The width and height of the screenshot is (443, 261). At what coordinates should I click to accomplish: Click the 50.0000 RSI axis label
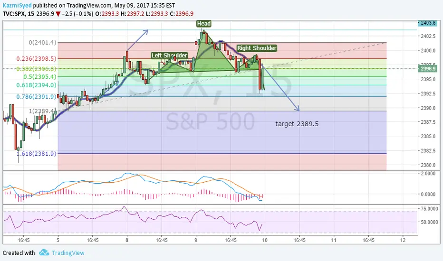click(x=429, y=223)
